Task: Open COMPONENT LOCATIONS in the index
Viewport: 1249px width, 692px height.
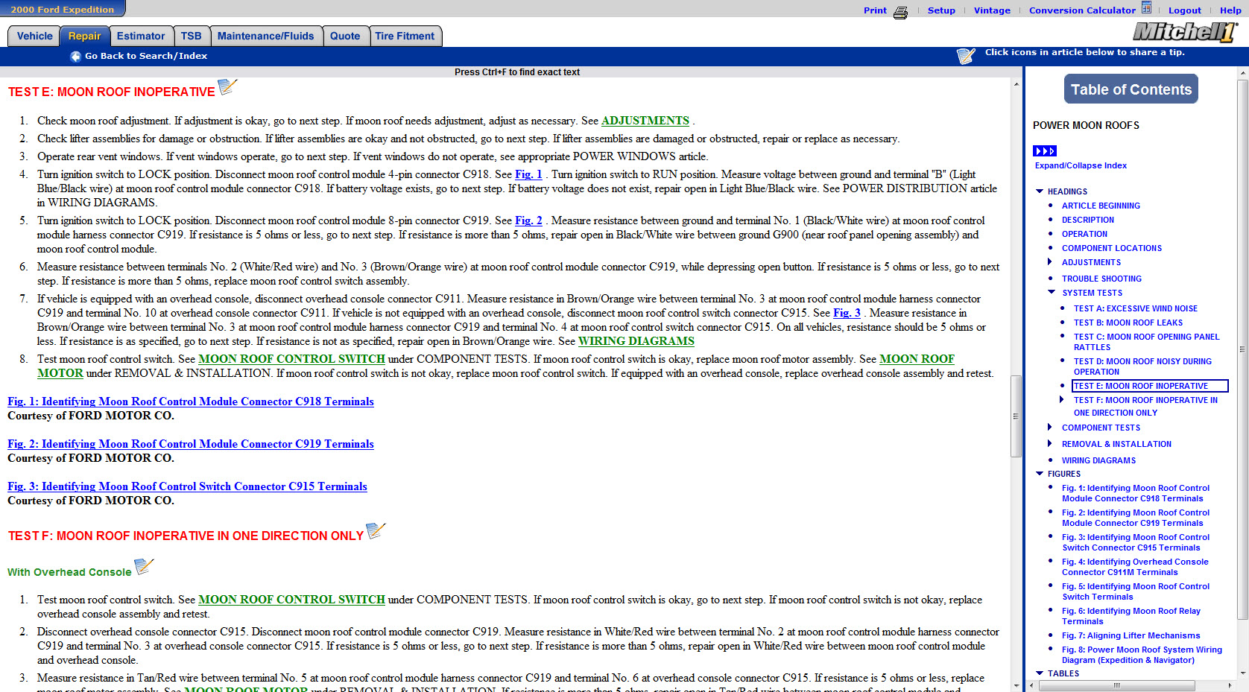Action: coord(1112,248)
